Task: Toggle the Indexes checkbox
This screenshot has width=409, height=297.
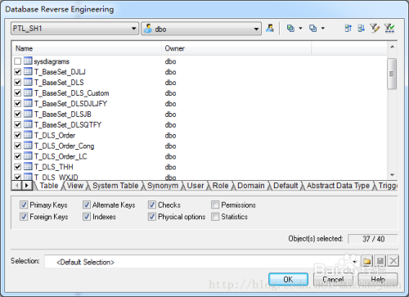Action: tap(87, 217)
